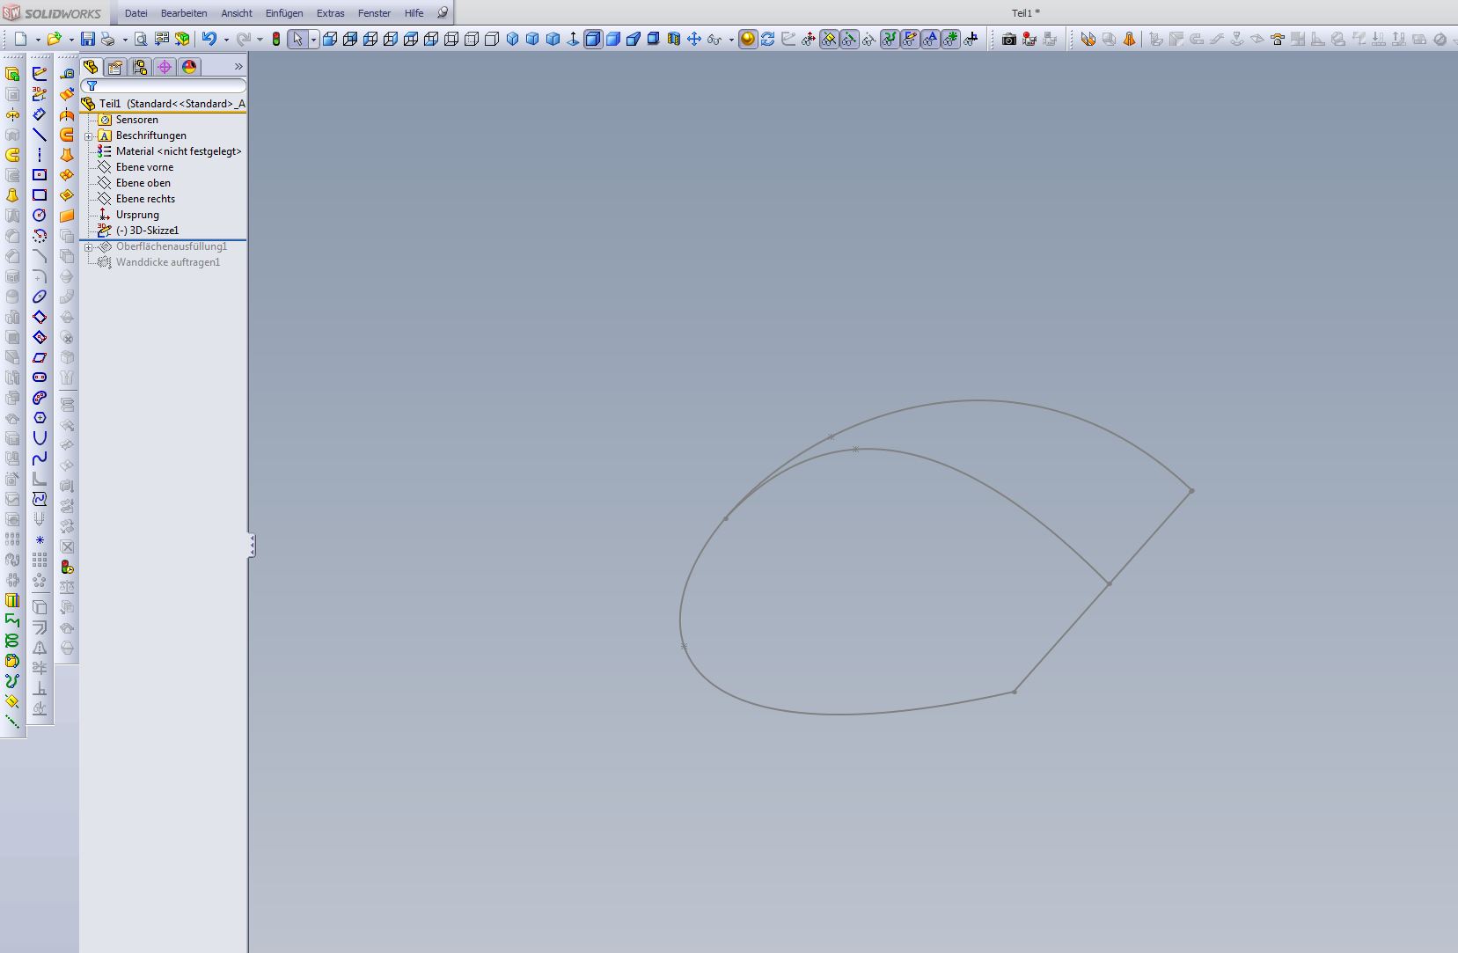This screenshot has width=1458, height=953.
Task: Open the Einfügen menu
Action: (x=284, y=13)
